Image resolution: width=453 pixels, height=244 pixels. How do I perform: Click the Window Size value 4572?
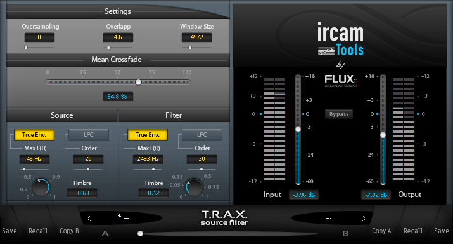click(196, 37)
